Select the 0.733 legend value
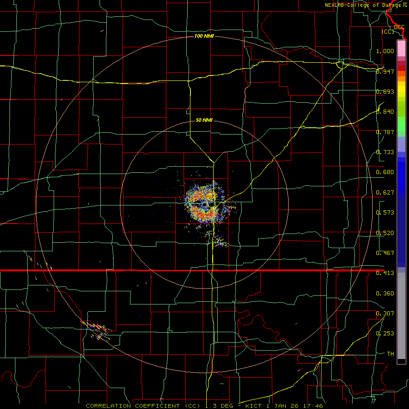Image resolution: width=409 pixels, height=409 pixels. click(x=385, y=152)
